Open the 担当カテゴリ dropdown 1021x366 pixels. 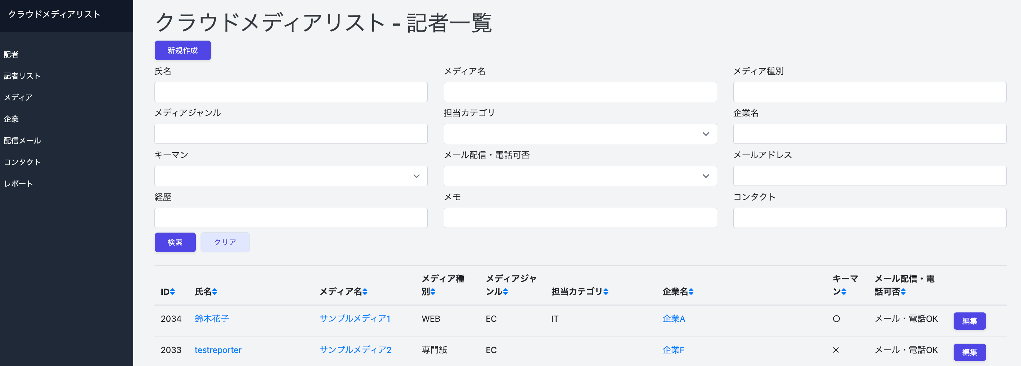(x=580, y=134)
